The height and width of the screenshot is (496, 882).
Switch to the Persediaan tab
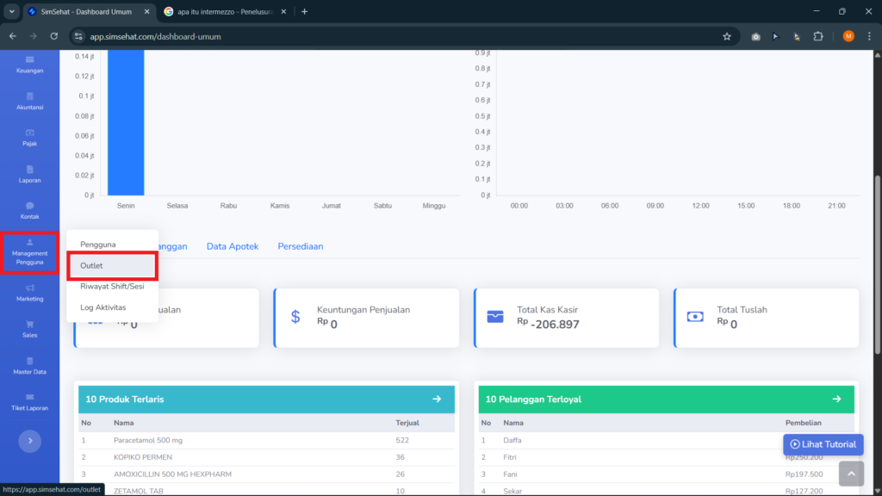[x=301, y=246]
